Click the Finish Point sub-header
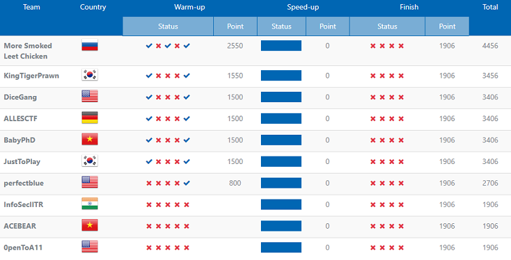 [x=447, y=27]
